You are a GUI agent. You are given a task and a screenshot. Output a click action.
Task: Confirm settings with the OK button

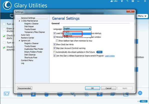pos(92,88)
